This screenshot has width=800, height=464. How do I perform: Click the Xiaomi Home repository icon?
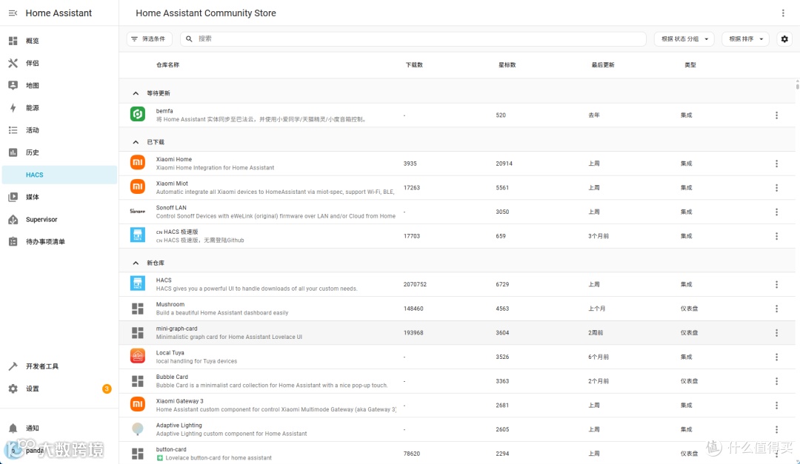tap(137, 163)
